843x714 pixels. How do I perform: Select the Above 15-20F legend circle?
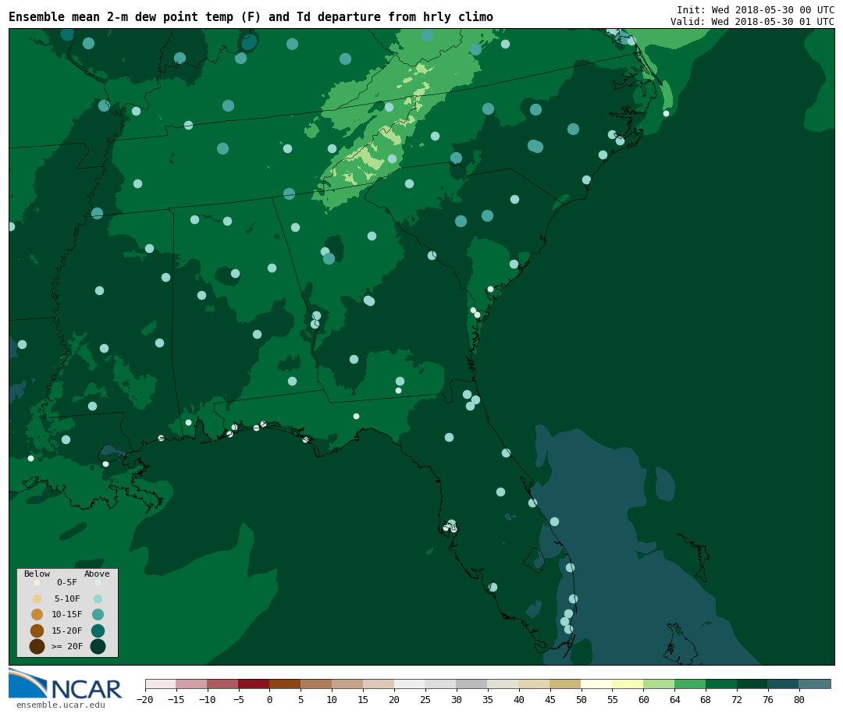pyautogui.click(x=98, y=631)
